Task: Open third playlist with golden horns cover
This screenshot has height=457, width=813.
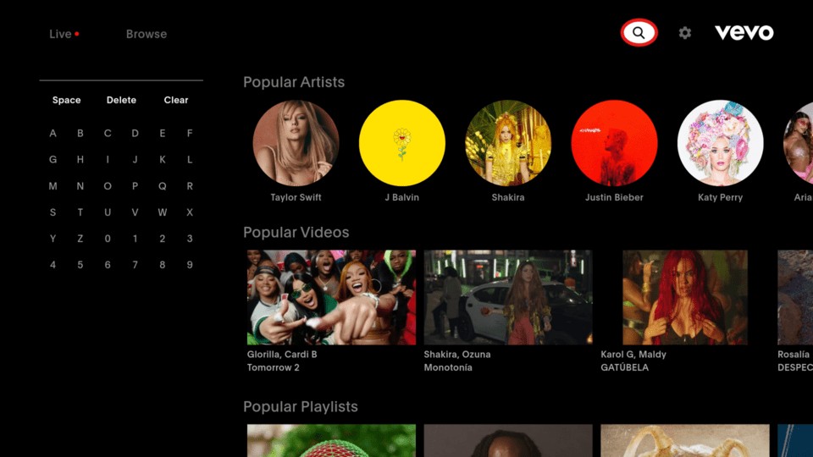Action: [x=685, y=440]
